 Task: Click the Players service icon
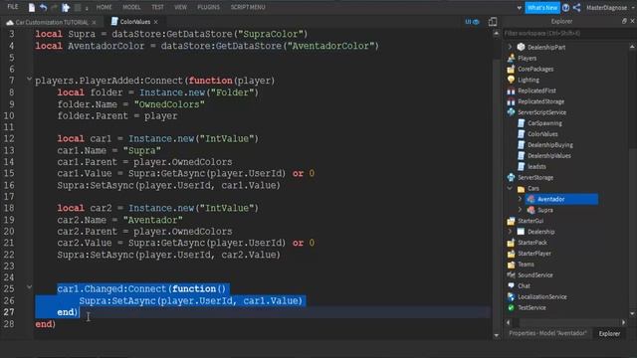pos(511,58)
